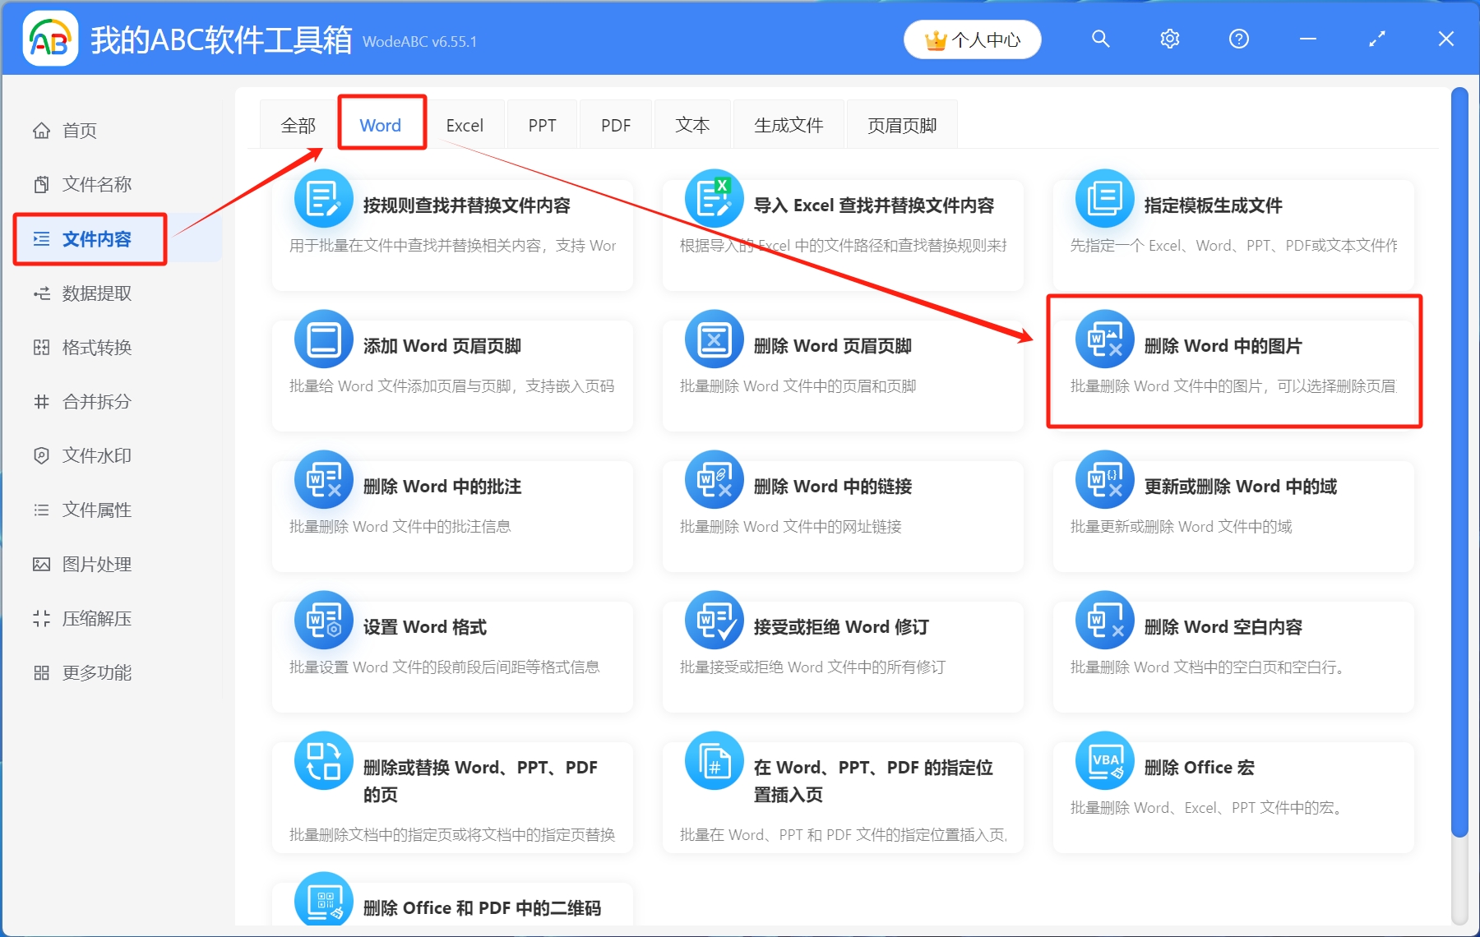Open the 删除 Word 中的图片 tool
Image resolution: width=1480 pixels, height=937 pixels.
click(x=1232, y=362)
